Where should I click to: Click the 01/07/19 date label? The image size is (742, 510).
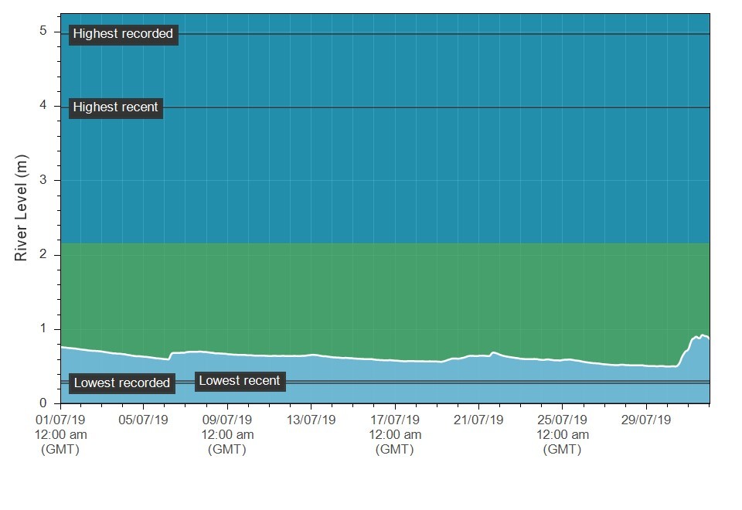60,420
